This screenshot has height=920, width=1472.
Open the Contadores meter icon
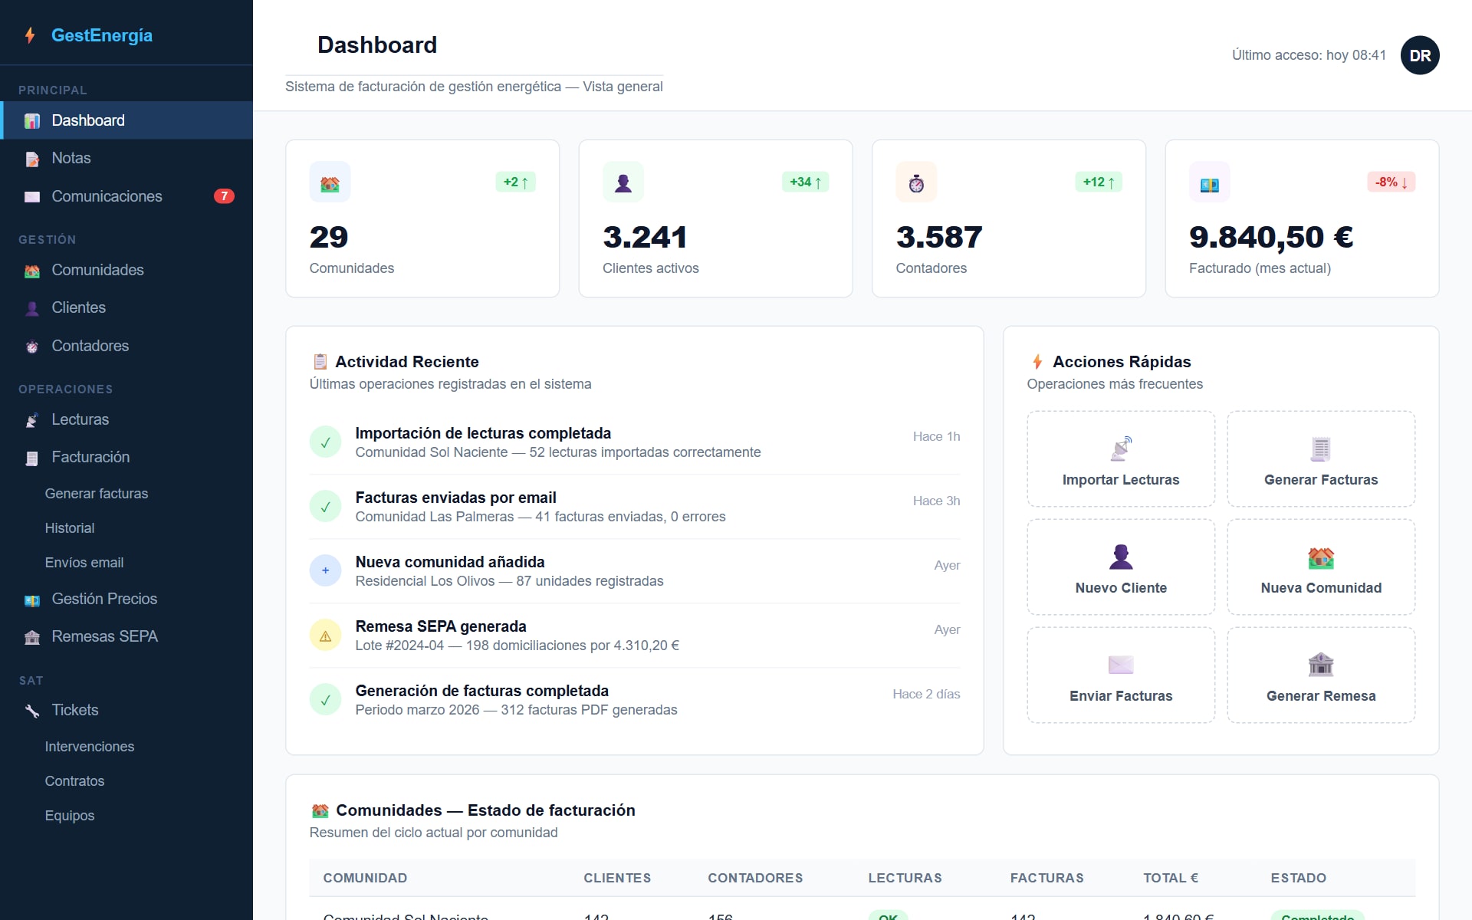pyautogui.click(x=31, y=347)
